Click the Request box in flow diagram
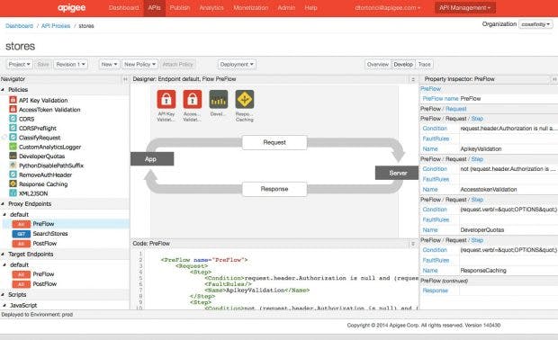The height and width of the screenshot is (340, 558). [274, 143]
